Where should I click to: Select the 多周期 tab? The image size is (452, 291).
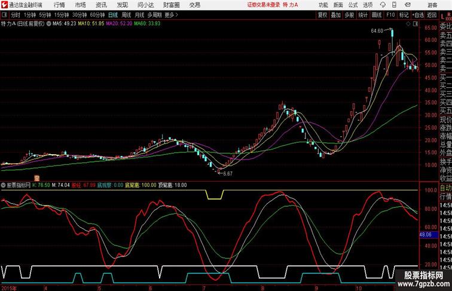(154, 15)
